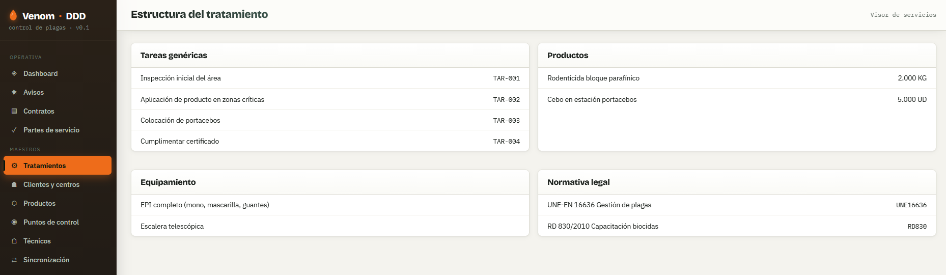Open the Dashboard menu item
946x275 pixels.
pyautogui.click(x=58, y=73)
